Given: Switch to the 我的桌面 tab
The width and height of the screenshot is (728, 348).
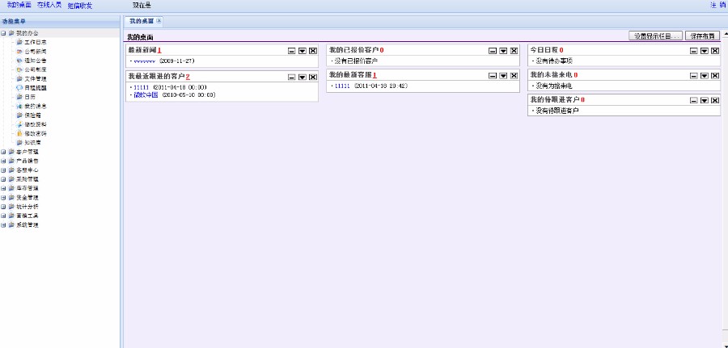Looking at the screenshot, I should (143, 21).
